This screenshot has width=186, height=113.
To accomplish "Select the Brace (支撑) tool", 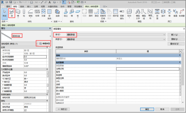I will (x=43, y=13).
